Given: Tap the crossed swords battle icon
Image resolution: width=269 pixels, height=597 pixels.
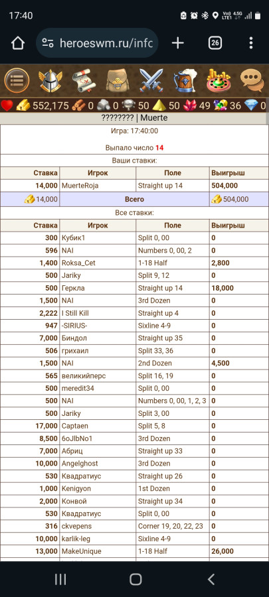Looking at the screenshot, I should pos(151,80).
